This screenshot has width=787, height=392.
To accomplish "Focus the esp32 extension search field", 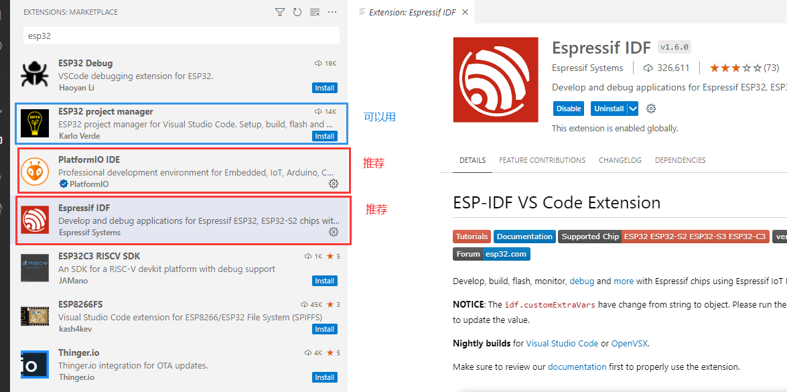I will [182, 36].
